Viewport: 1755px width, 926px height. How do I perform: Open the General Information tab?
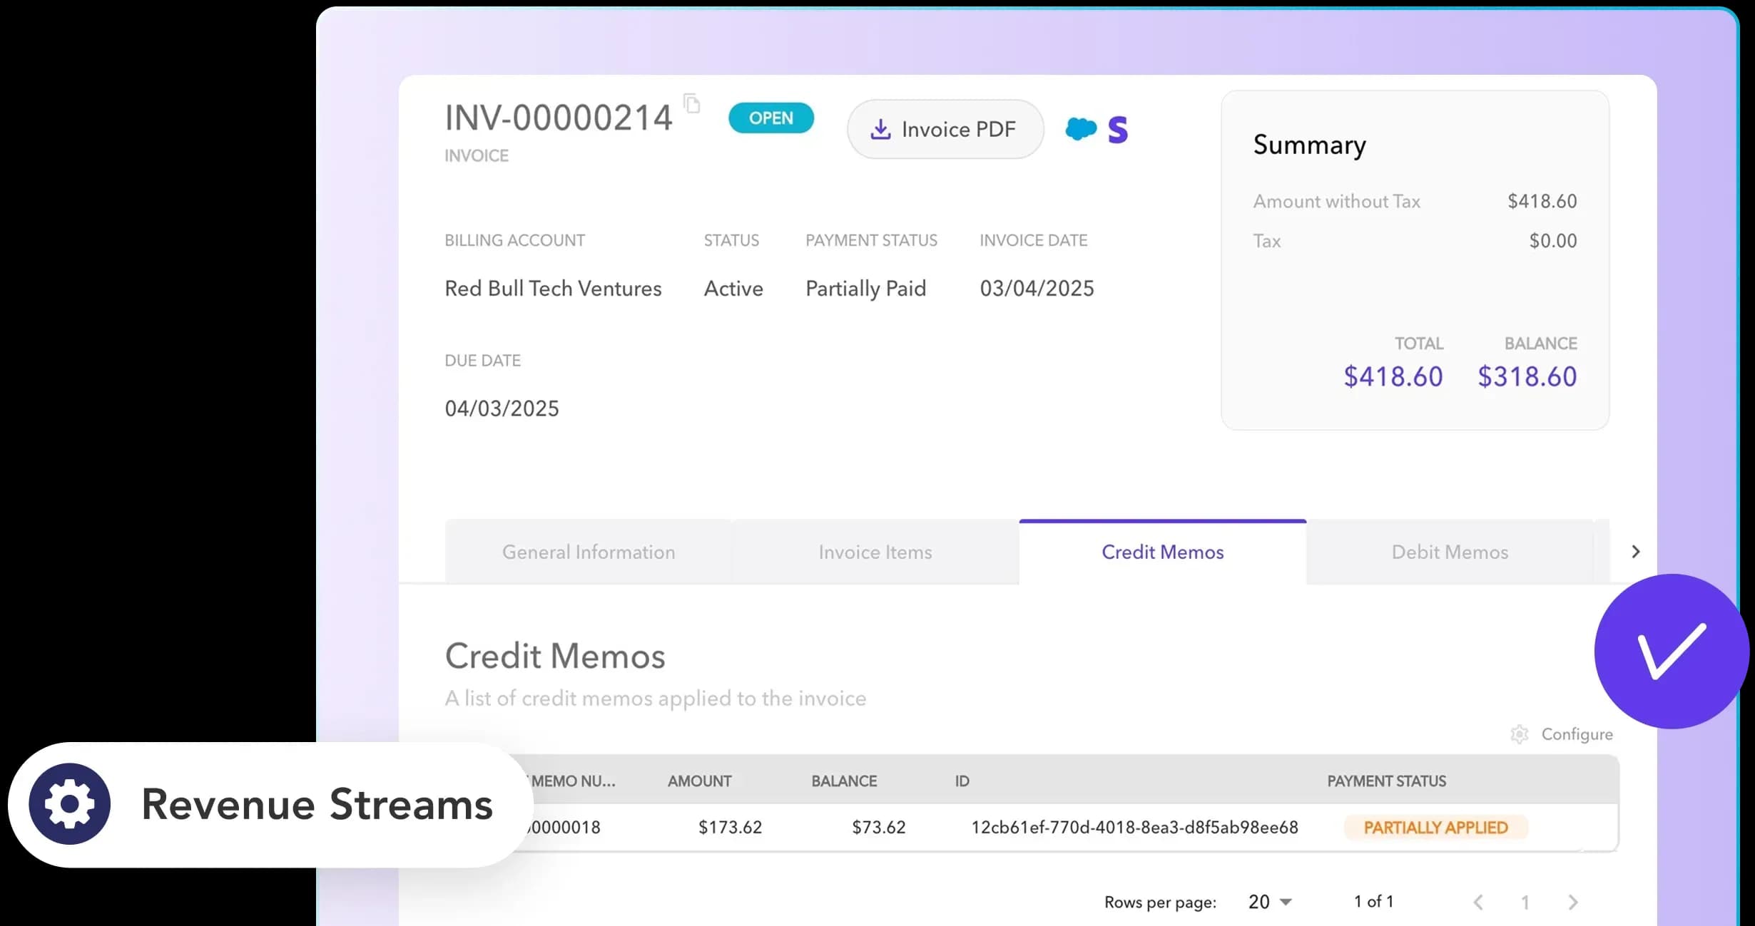click(588, 552)
